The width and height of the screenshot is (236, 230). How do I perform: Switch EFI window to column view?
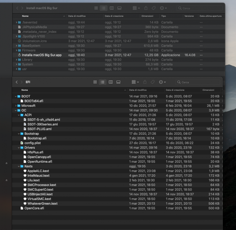click(111, 82)
